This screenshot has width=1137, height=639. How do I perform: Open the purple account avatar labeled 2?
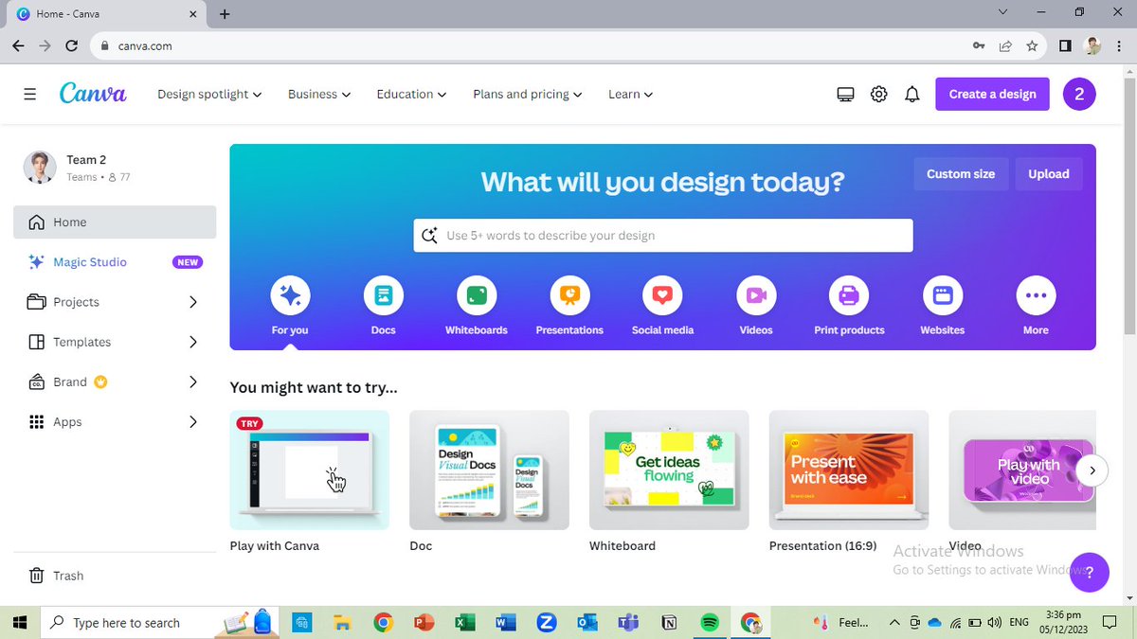[x=1079, y=94]
